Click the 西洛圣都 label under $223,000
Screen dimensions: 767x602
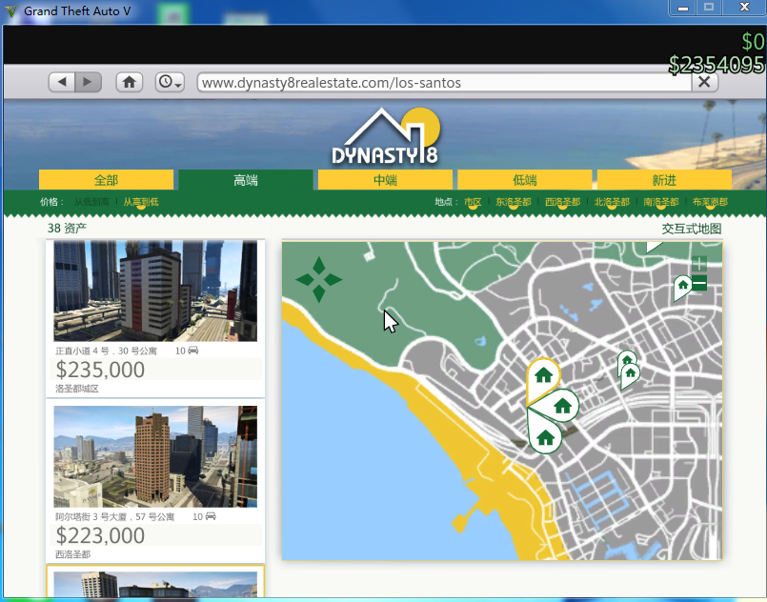pyautogui.click(x=72, y=554)
